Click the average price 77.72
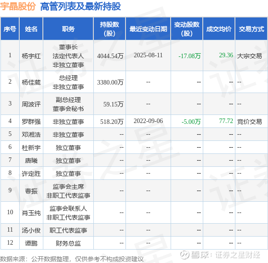 pos(226,121)
